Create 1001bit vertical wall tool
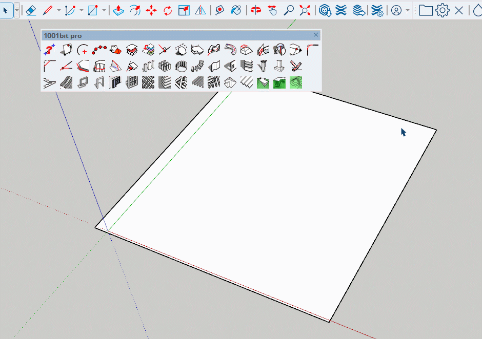482x339 pixels. [214, 66]
